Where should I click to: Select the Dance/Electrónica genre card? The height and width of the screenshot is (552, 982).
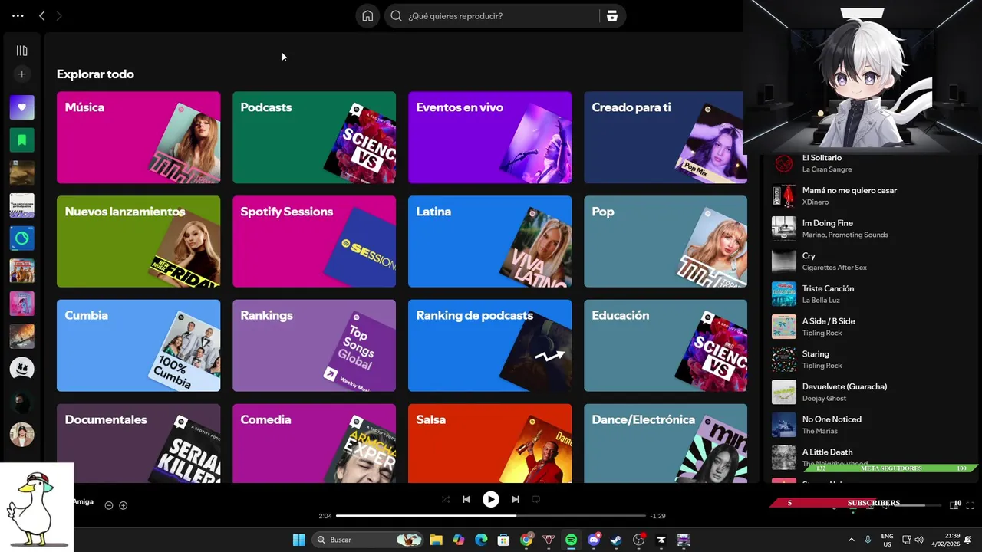[x=664, y=443]
